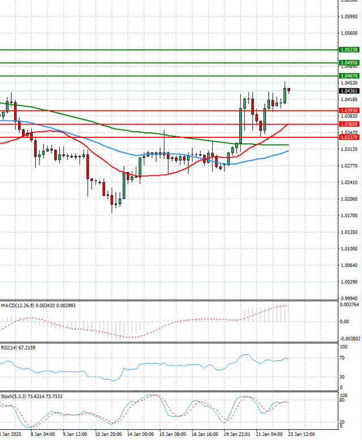This screenshot has width=362, height=440.
Task: Click the 22 Jan 12:00 time axis label
Action: [x=301, y=434]
